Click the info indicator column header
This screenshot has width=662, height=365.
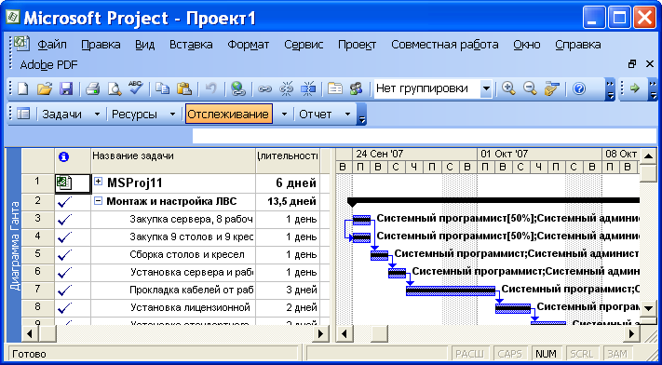(x=63, y=157)
